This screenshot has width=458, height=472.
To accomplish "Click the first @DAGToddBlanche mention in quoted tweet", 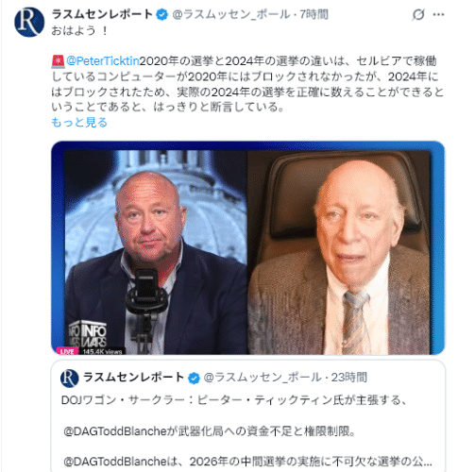I will click(114, 431).
